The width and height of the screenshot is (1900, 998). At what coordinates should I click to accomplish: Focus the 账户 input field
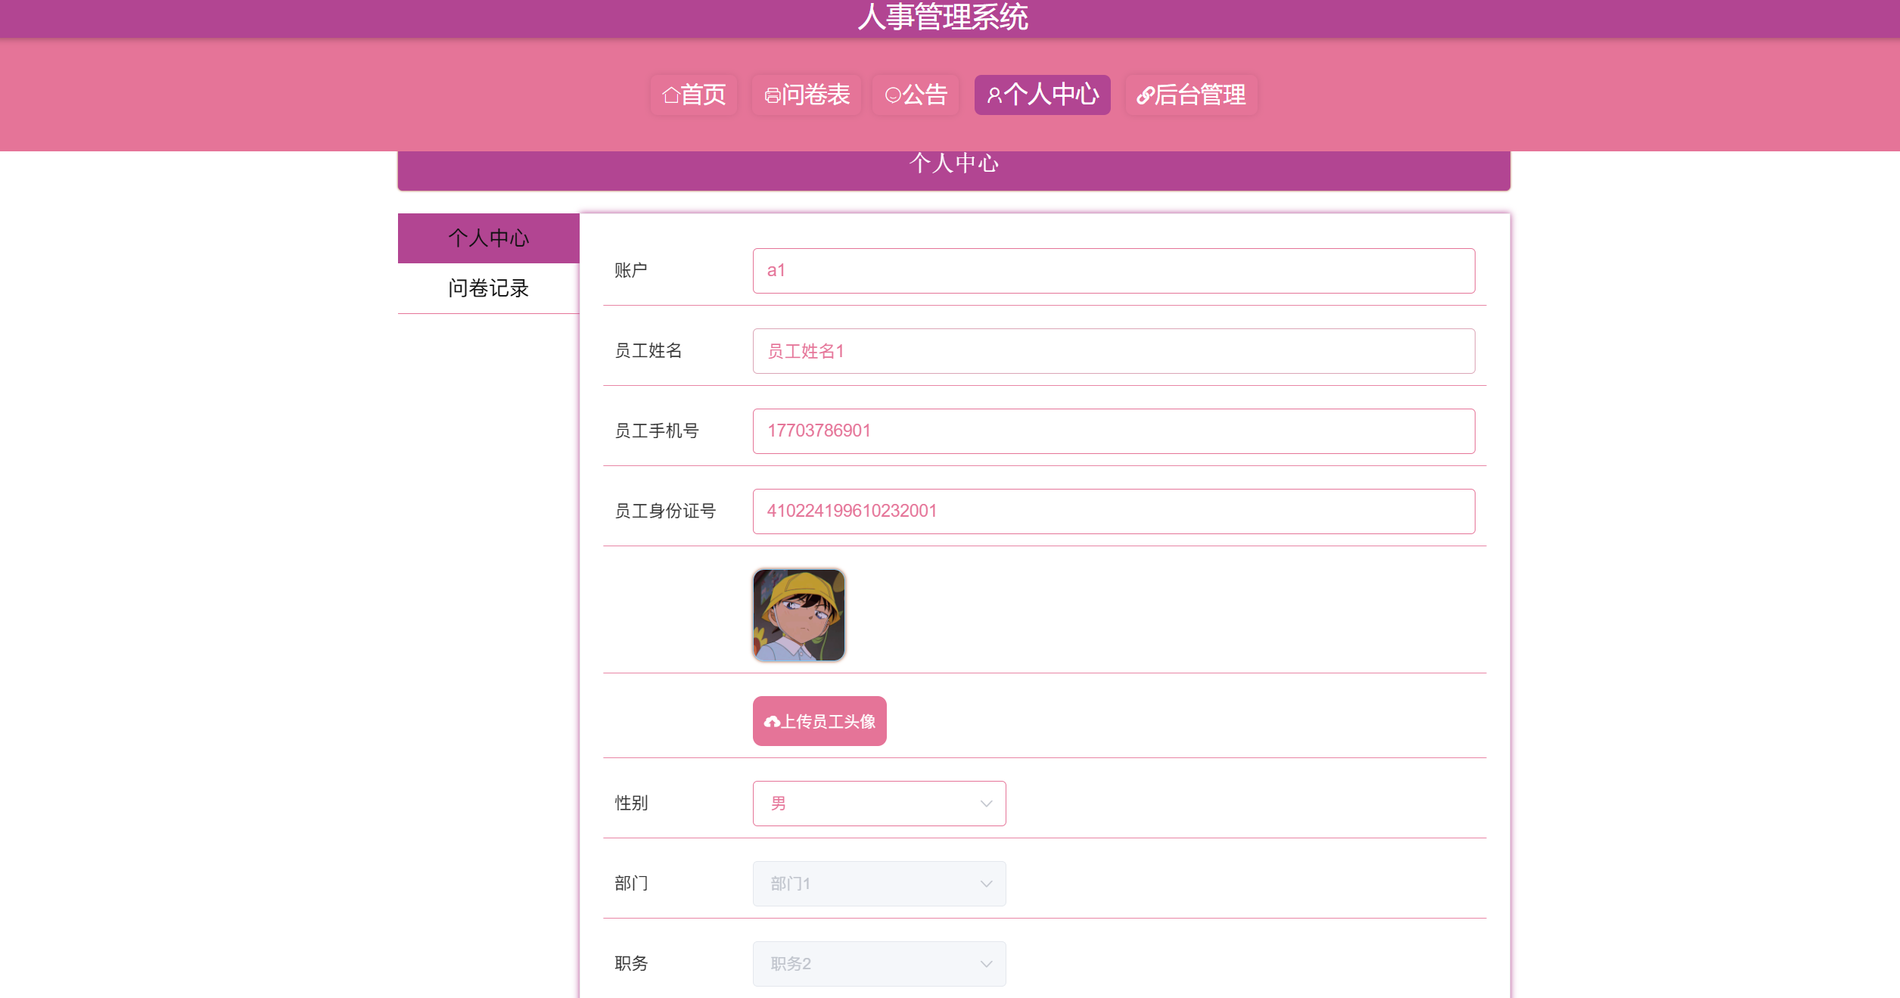[1113, 271]
